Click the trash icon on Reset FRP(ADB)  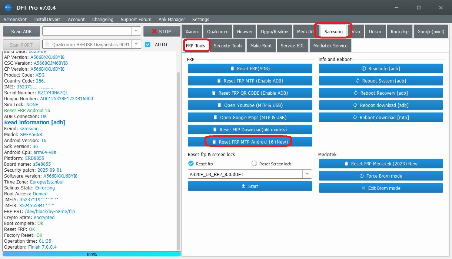point(232,68)
